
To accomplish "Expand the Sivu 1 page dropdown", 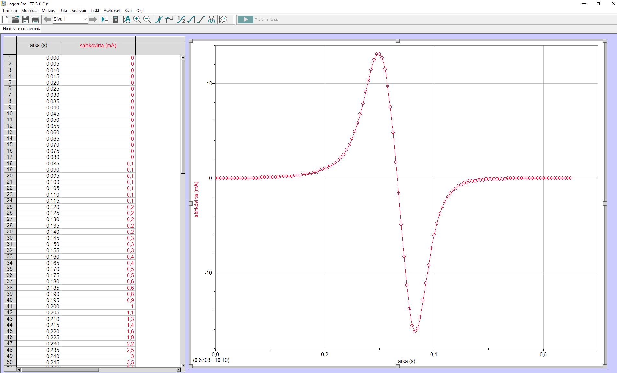I will (85, 19).
